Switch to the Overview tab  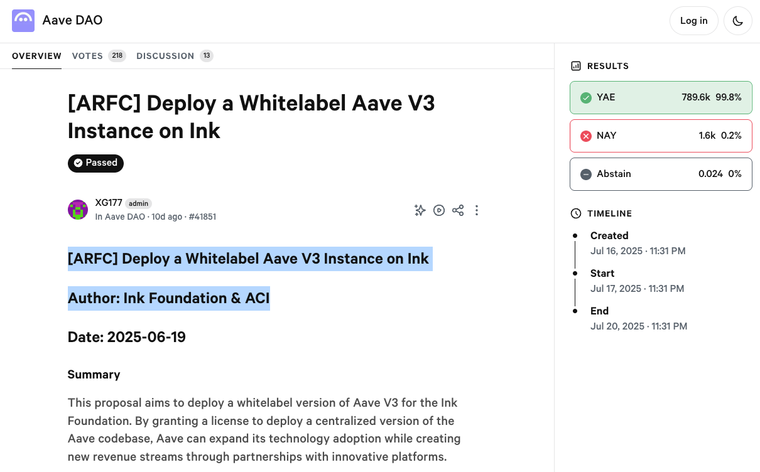point(37,56)
